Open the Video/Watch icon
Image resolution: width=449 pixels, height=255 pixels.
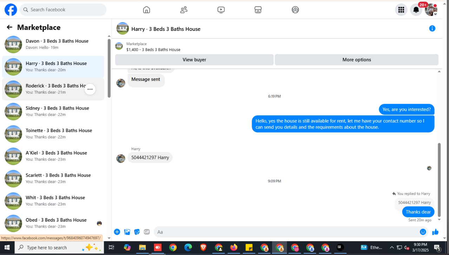click(221, 10)
